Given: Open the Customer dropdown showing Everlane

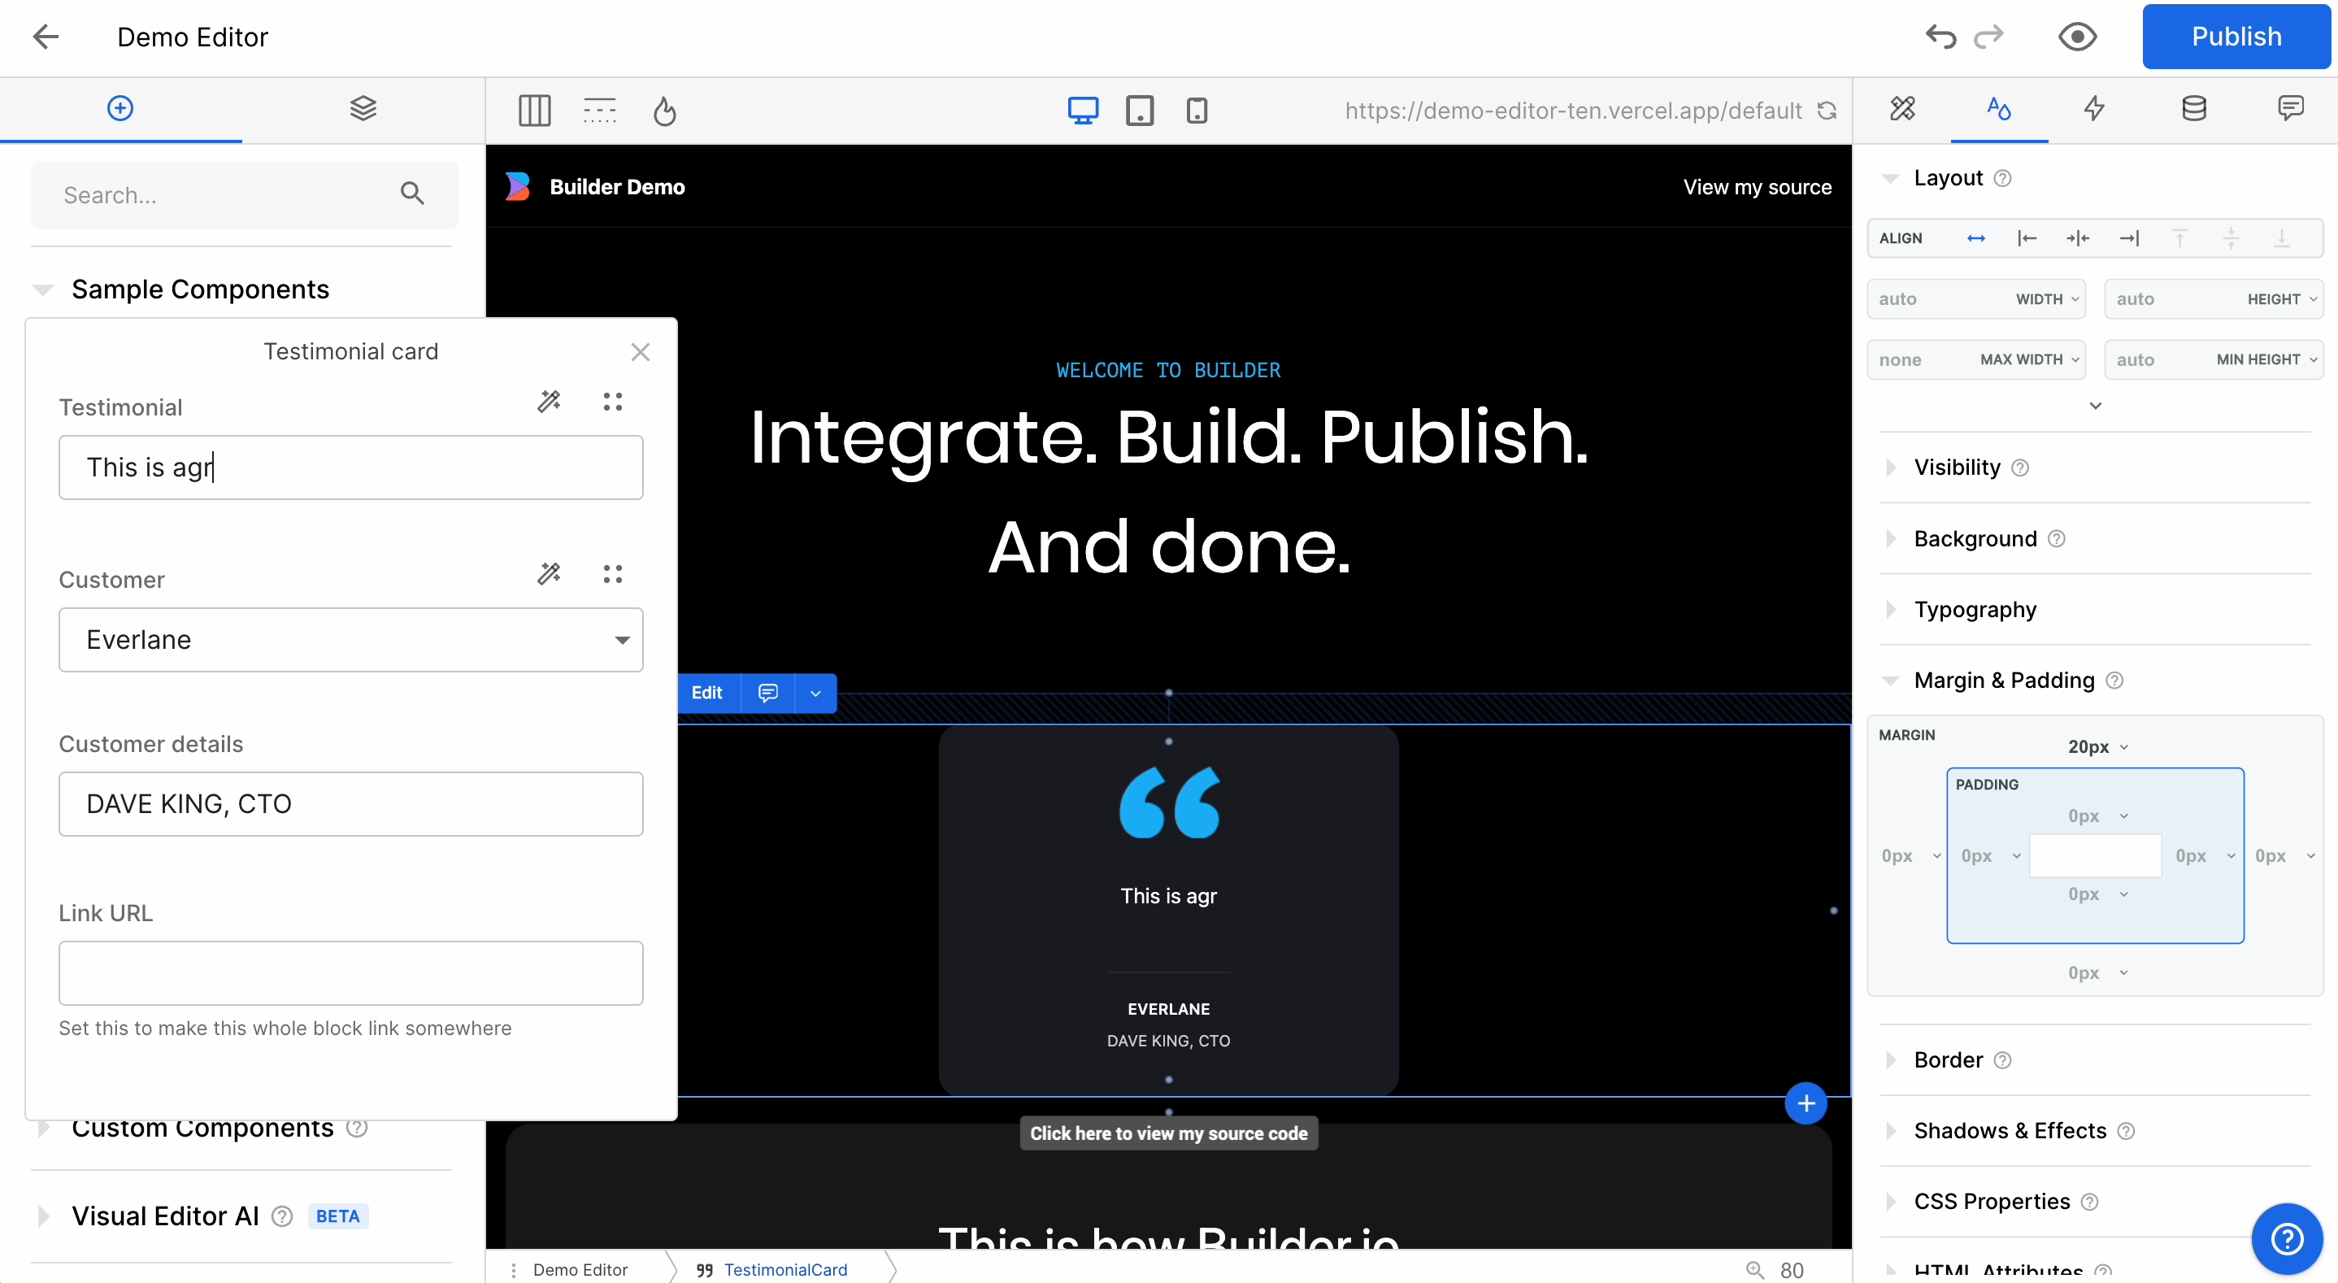Looking at the screenshot, I should point(350,640).
